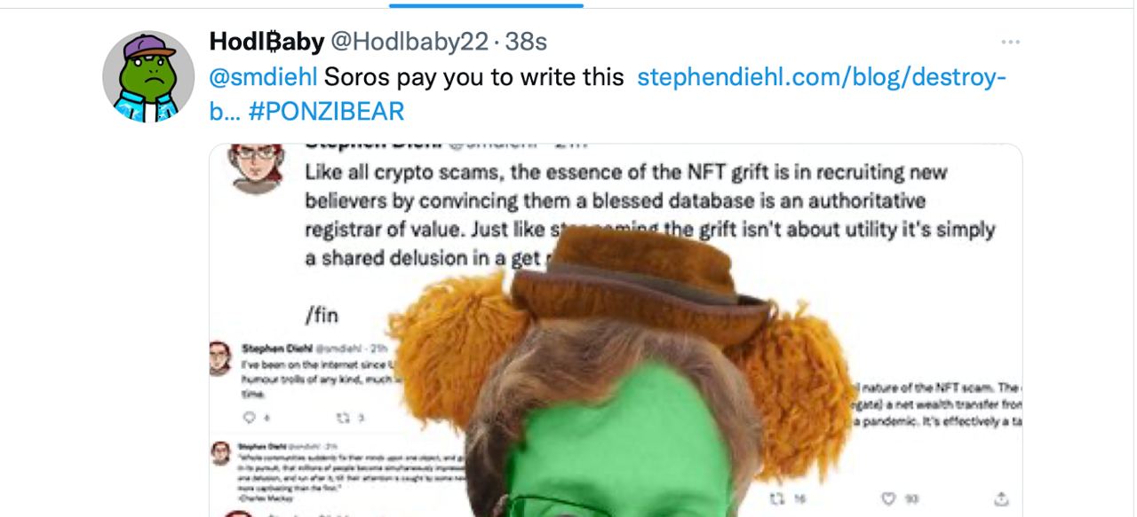Click Stephen Diehl avatar next to internet tweet
This screenshot has width=1137, height=517.
tap(220, 357)
